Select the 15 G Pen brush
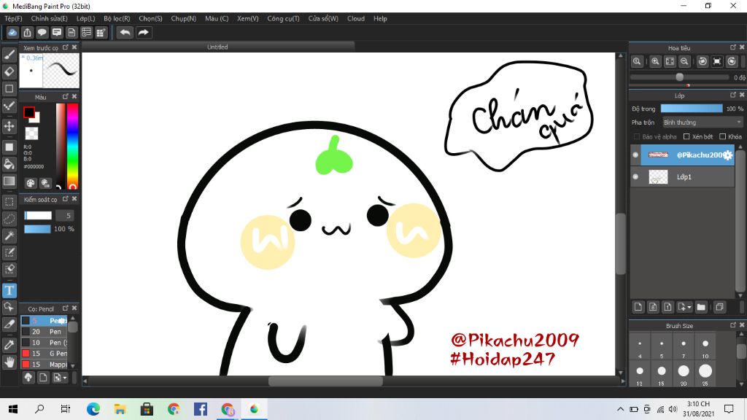Image resolution: width=747 pixels, height=420 pixels. pyautogui.click(x=44, y=354)
